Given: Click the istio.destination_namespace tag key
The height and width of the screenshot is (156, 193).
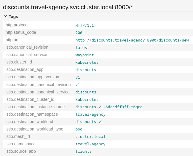Looking at the screenshot, I should tap(32, 114).
